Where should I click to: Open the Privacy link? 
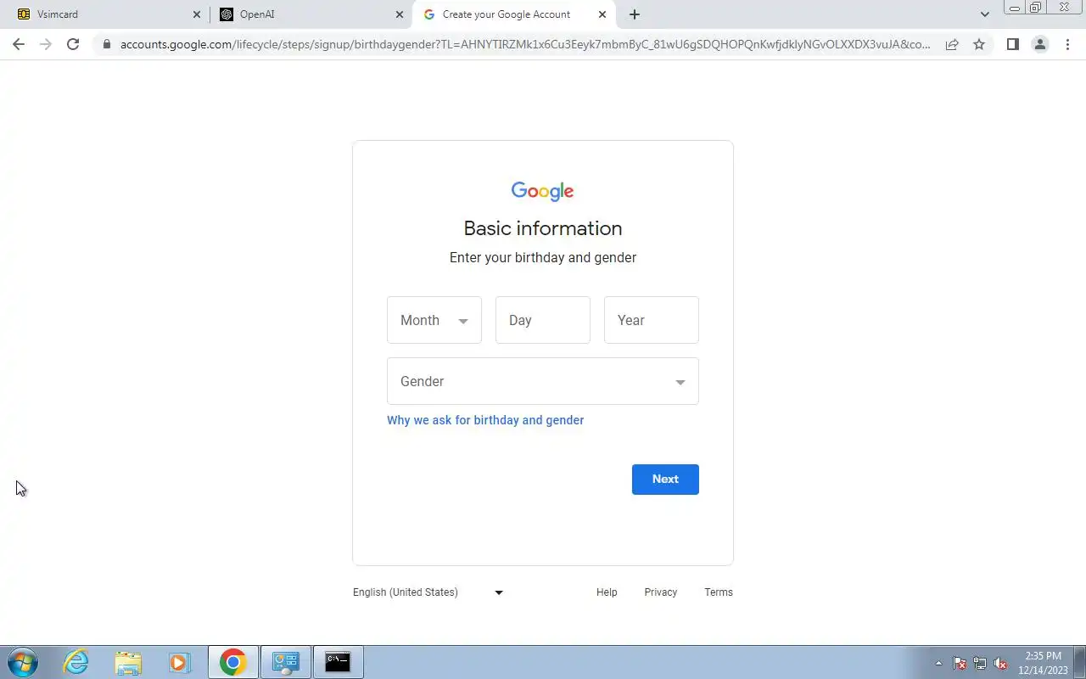tap(660, 592)
